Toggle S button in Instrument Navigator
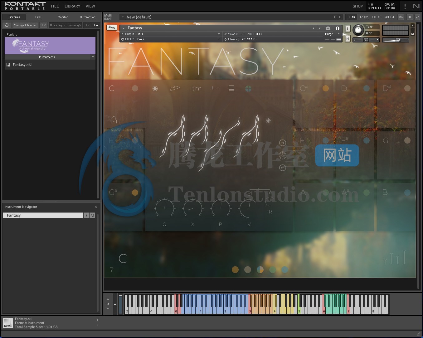 (x=86, y=215)
